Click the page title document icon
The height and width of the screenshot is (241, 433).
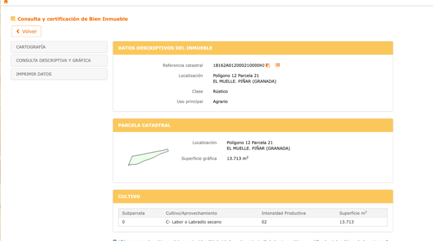coord(13,19)
